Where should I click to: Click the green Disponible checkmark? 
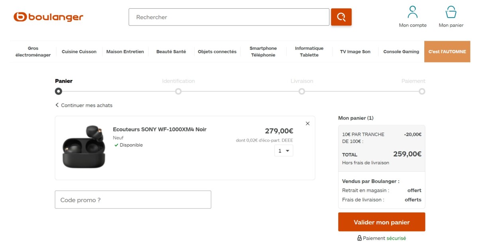coord(116,145)
